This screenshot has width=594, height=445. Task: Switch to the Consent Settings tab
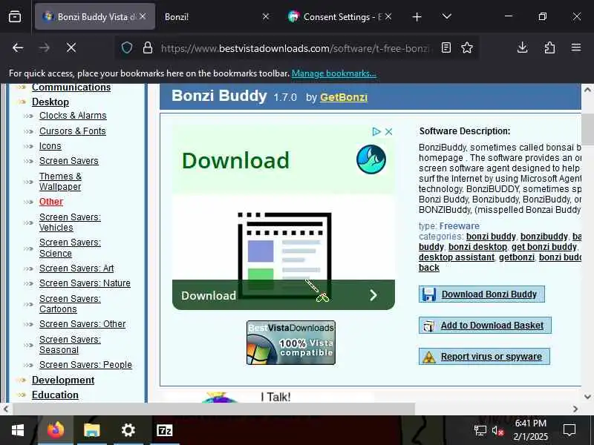(x=336, y=16)
